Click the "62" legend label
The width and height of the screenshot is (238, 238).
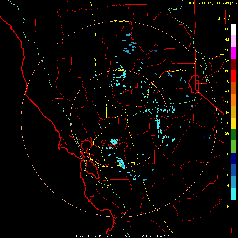pos(227,40)
